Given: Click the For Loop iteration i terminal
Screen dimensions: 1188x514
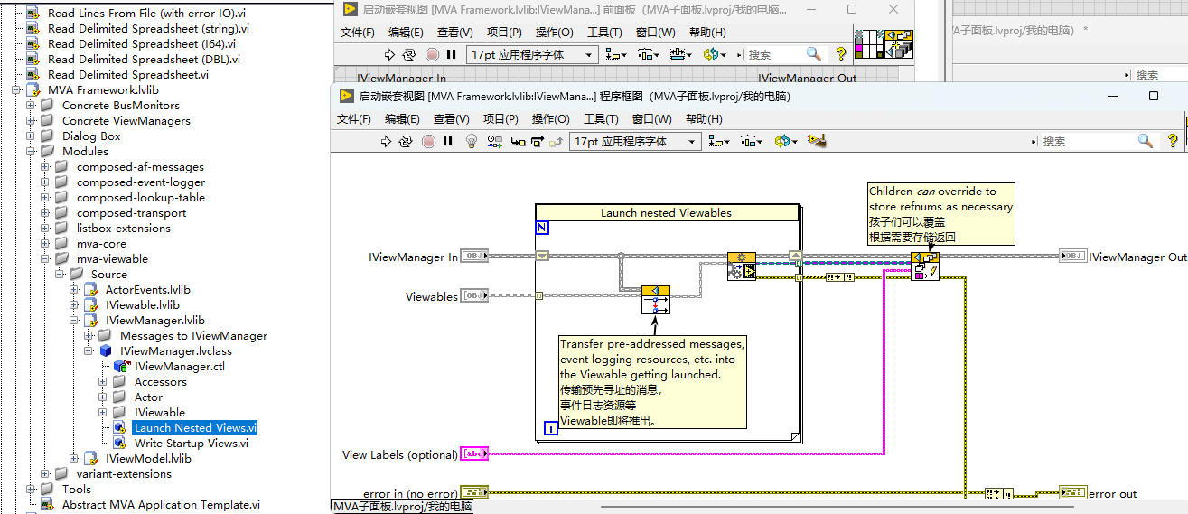Looking at the screenshot, I should click(550, 428).
